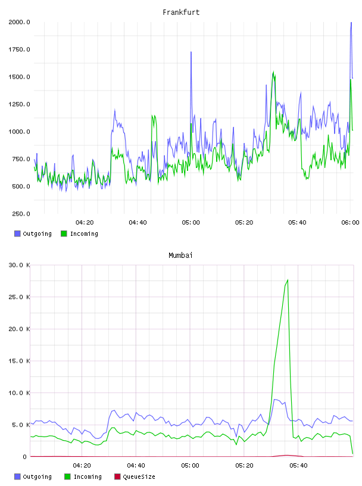Click the 10.0 K y-axis label in Mumbai chart
This screenshot has width=362, height=486.
tap(19, 392)
